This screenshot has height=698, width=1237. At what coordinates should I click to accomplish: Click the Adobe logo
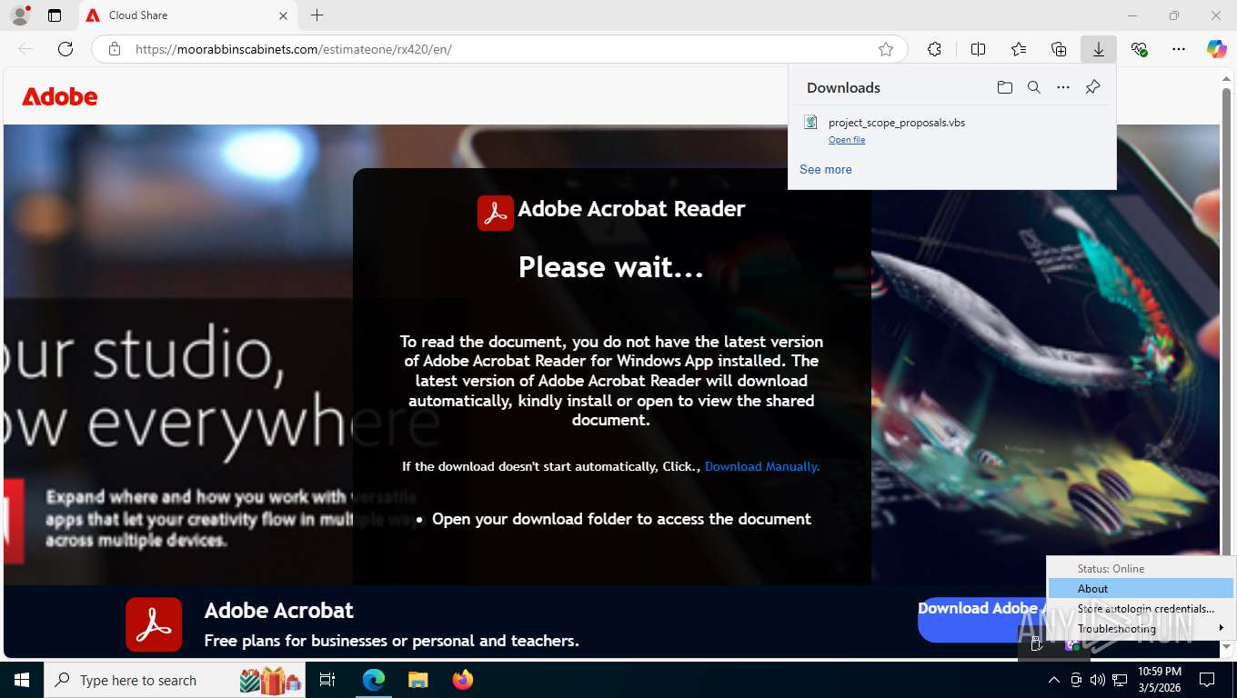pyautogui.click(x=60, y=96)
